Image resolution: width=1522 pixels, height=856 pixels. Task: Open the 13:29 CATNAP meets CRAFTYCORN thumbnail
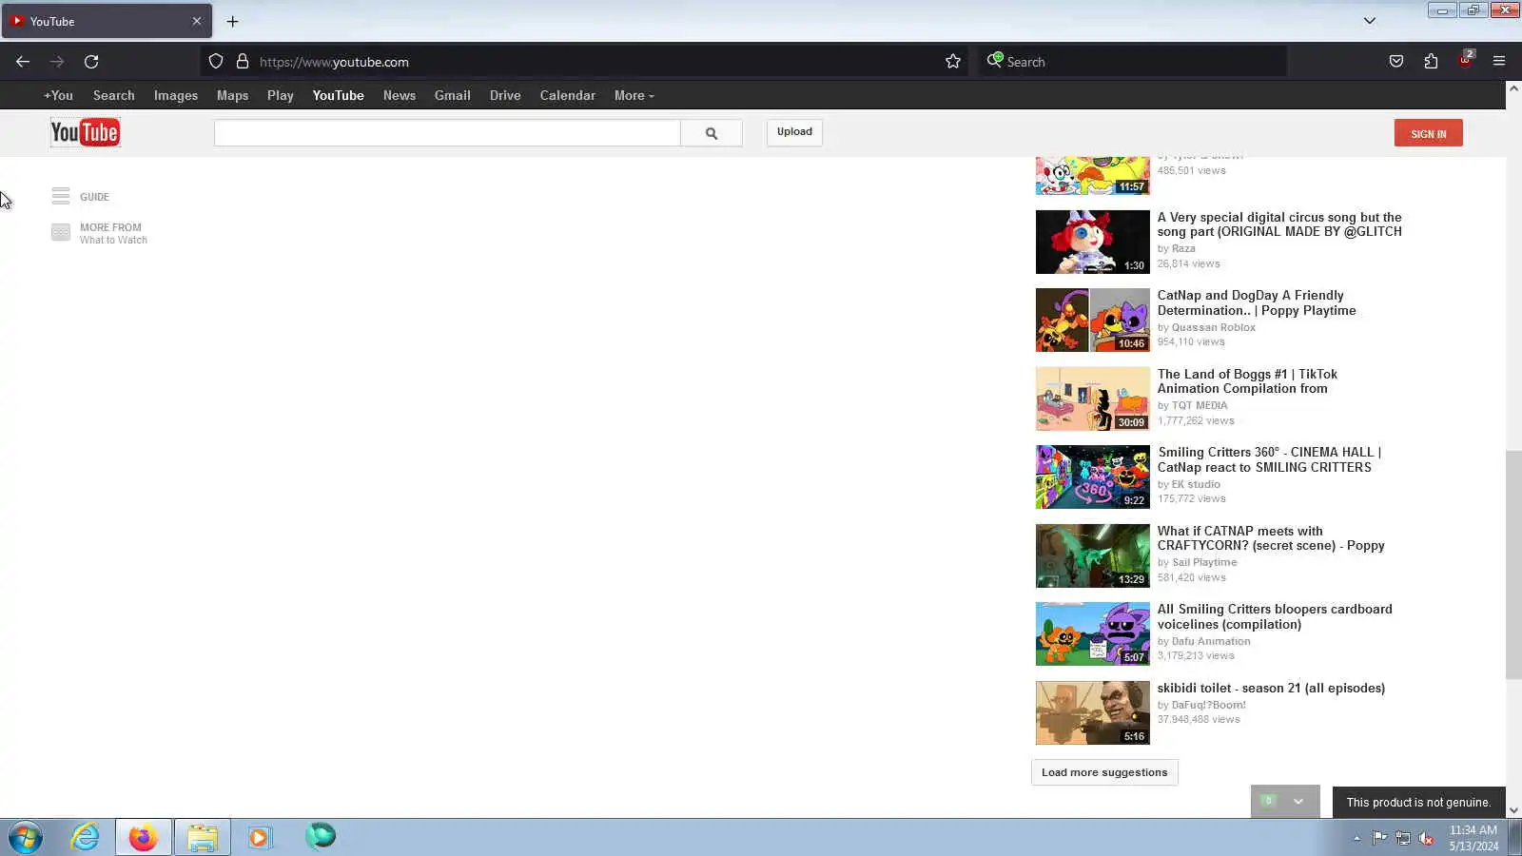click(x=1092, y=555)
